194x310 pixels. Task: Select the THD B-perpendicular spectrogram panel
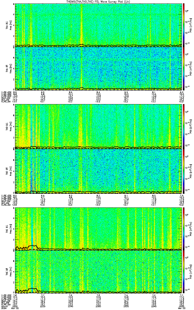(x=99, y=127)
